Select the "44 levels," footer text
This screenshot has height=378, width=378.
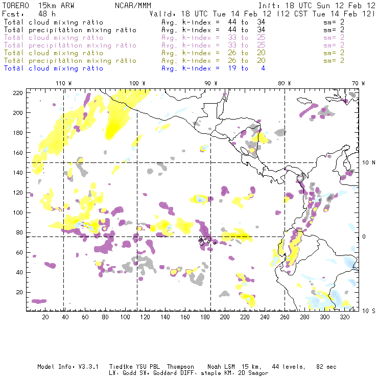(x=288, y=367)
